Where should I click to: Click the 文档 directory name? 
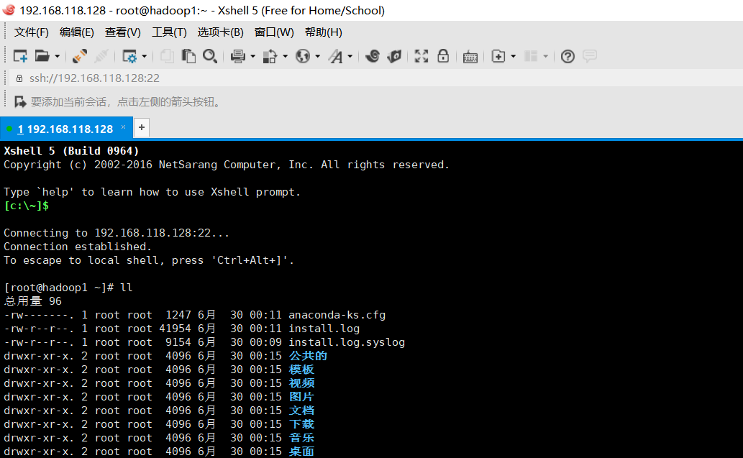coord(301,411)
